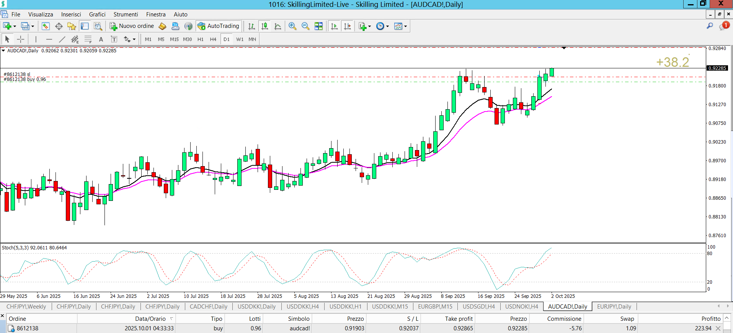The width and height of the screenshot is (733, 333).
Task: Switch to the EURJPY!,Daily chart tab
Action: tap(614, 306)
